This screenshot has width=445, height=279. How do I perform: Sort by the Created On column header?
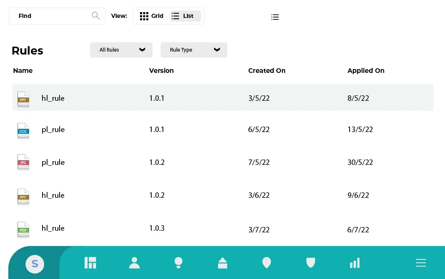(267, 71)
